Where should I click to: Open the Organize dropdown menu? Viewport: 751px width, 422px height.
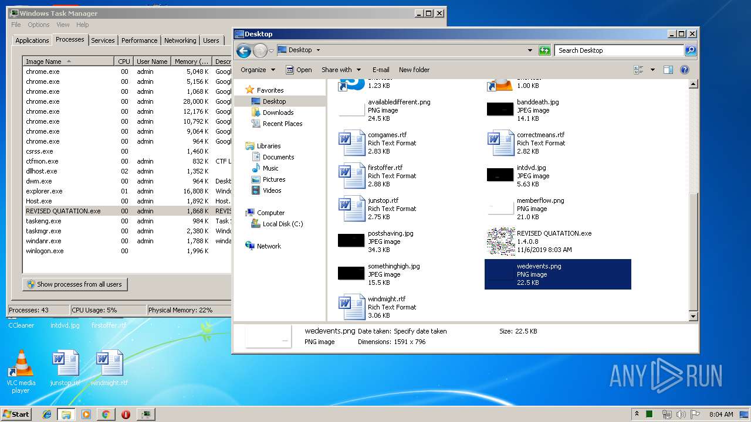coord(258,70)
